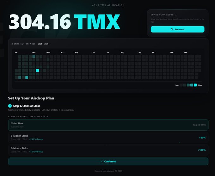
Task: Click the Jun month label
Action: click(94, 52)
